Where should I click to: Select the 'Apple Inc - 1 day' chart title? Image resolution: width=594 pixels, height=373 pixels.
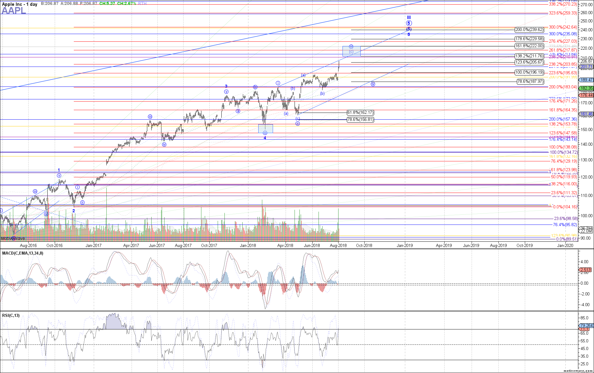[20, 4]
